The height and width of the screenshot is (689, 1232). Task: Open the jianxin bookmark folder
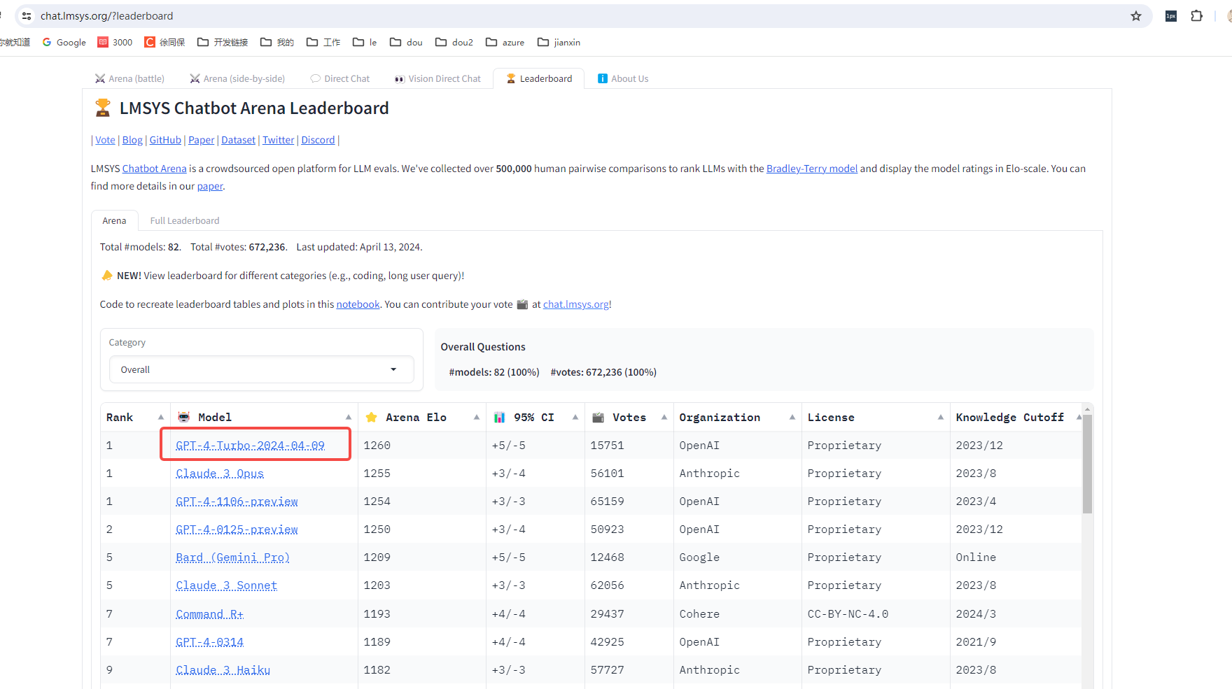coord(559,43)
